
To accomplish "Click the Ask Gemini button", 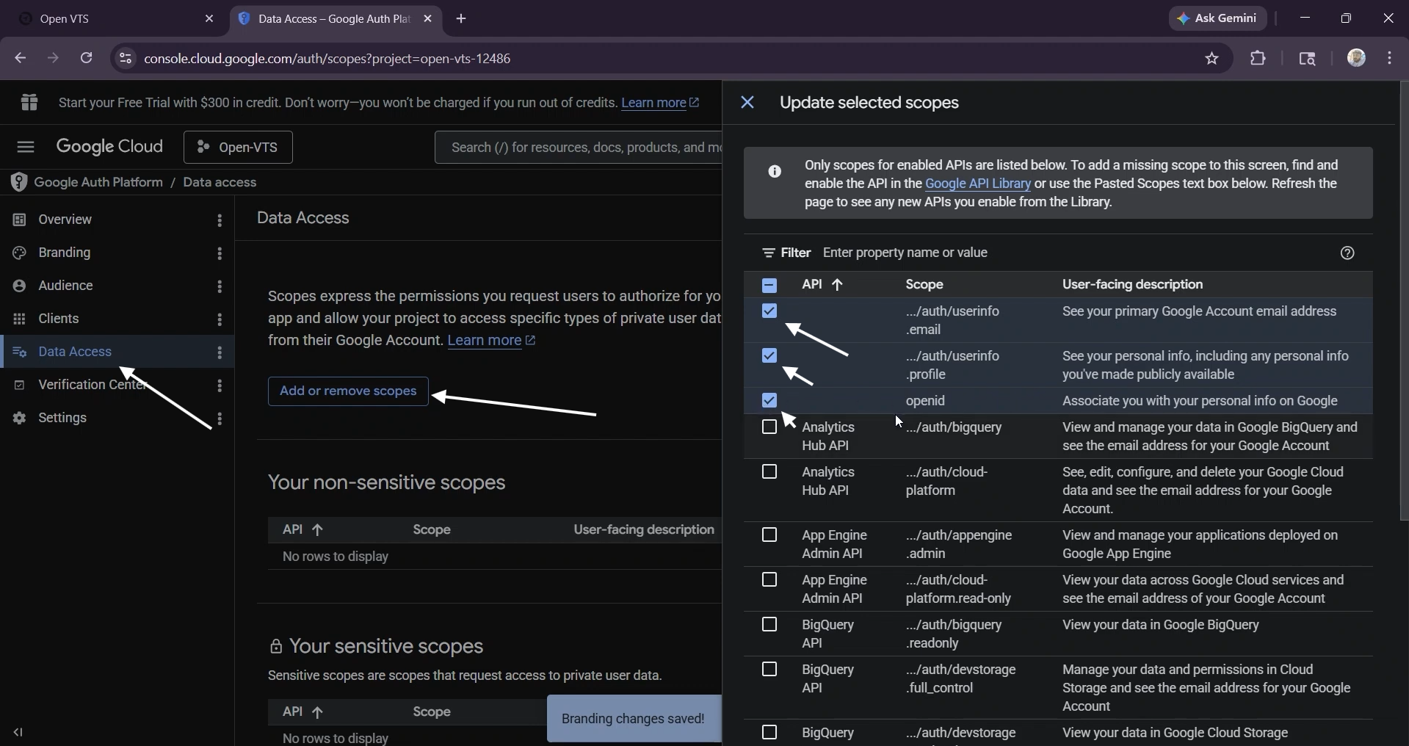I will pyautogui.click(x=1218, y=19).
